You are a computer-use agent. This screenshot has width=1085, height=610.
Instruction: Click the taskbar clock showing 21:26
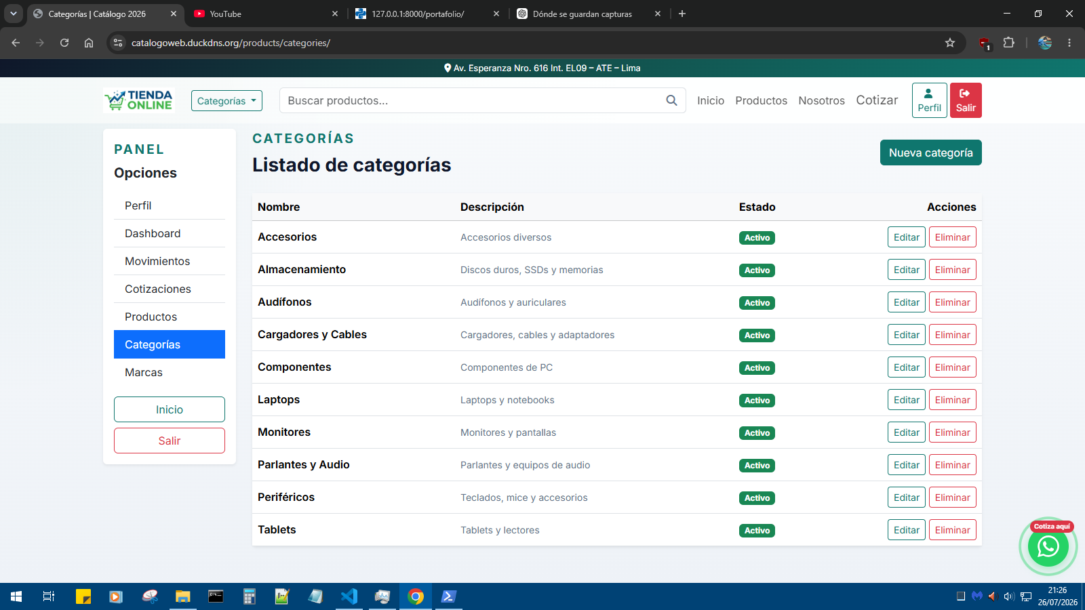[1057, 596]
